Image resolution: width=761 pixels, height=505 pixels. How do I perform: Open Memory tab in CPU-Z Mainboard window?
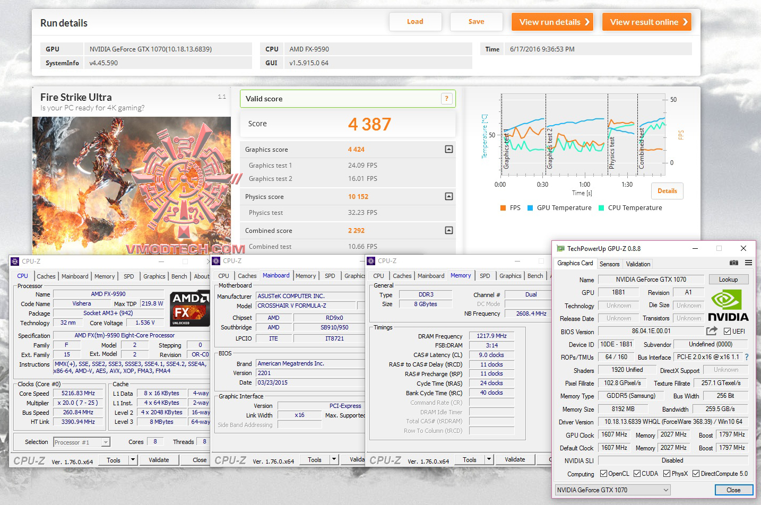pos(306,276)
